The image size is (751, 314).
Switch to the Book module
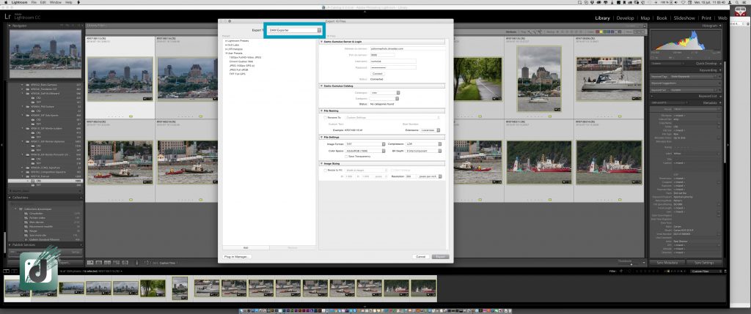[x=662, y=18]
